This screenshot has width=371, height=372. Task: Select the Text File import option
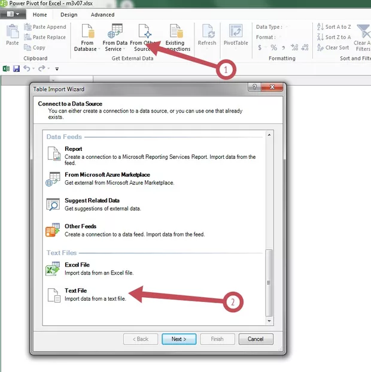152,295
